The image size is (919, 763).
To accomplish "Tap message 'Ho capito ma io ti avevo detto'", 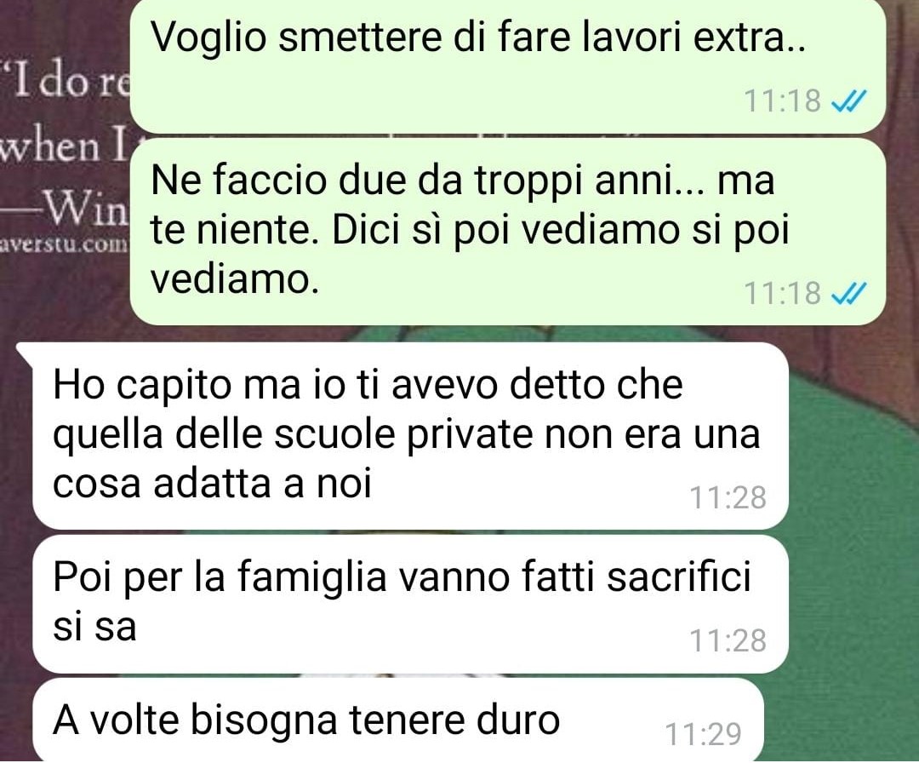I will point(410,436).
